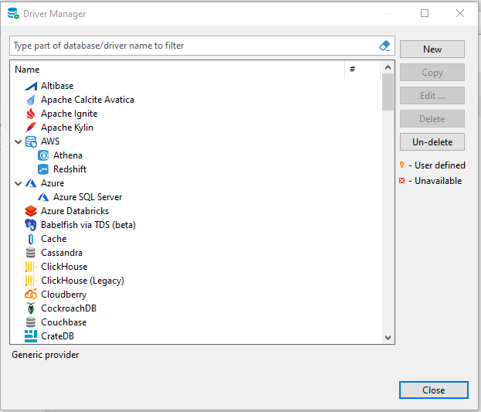Close the Driver Manager with Close button
Screen dimensions: 481x412
point(433,390)
